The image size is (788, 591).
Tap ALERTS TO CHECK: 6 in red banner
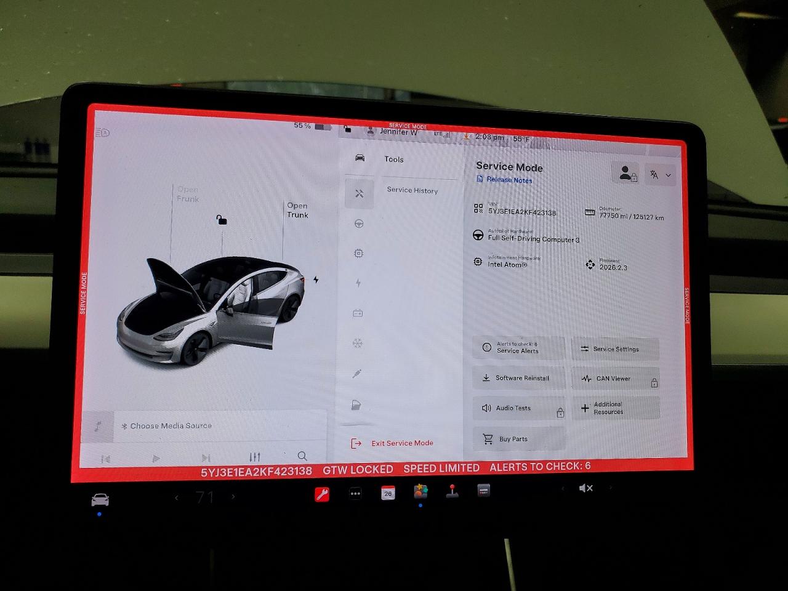click(x=540, y=467)
